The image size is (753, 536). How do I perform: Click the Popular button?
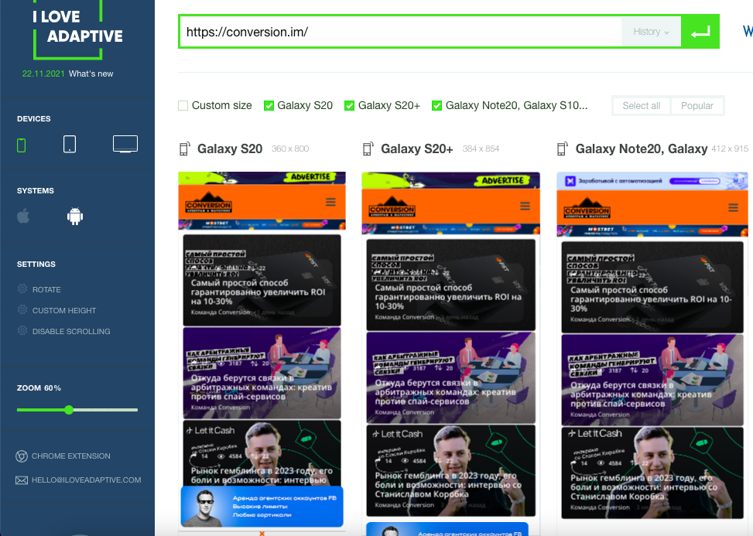coord(697,105)
